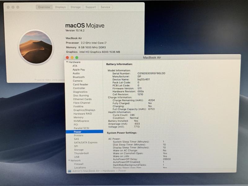Select Camera in the Hardware list
Image resolution: width=248 pixels, height=186 pixels.
point(77,81)
